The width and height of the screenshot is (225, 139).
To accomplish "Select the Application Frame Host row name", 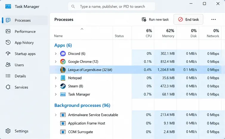I will 87,123.
